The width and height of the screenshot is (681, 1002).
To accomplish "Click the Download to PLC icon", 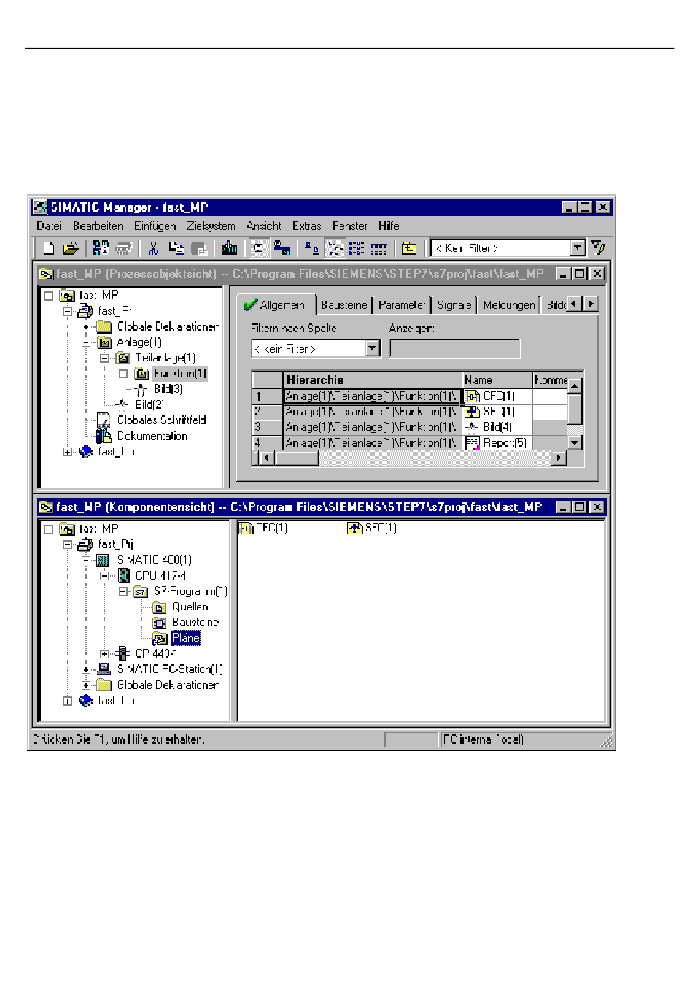I will point(229,248).
